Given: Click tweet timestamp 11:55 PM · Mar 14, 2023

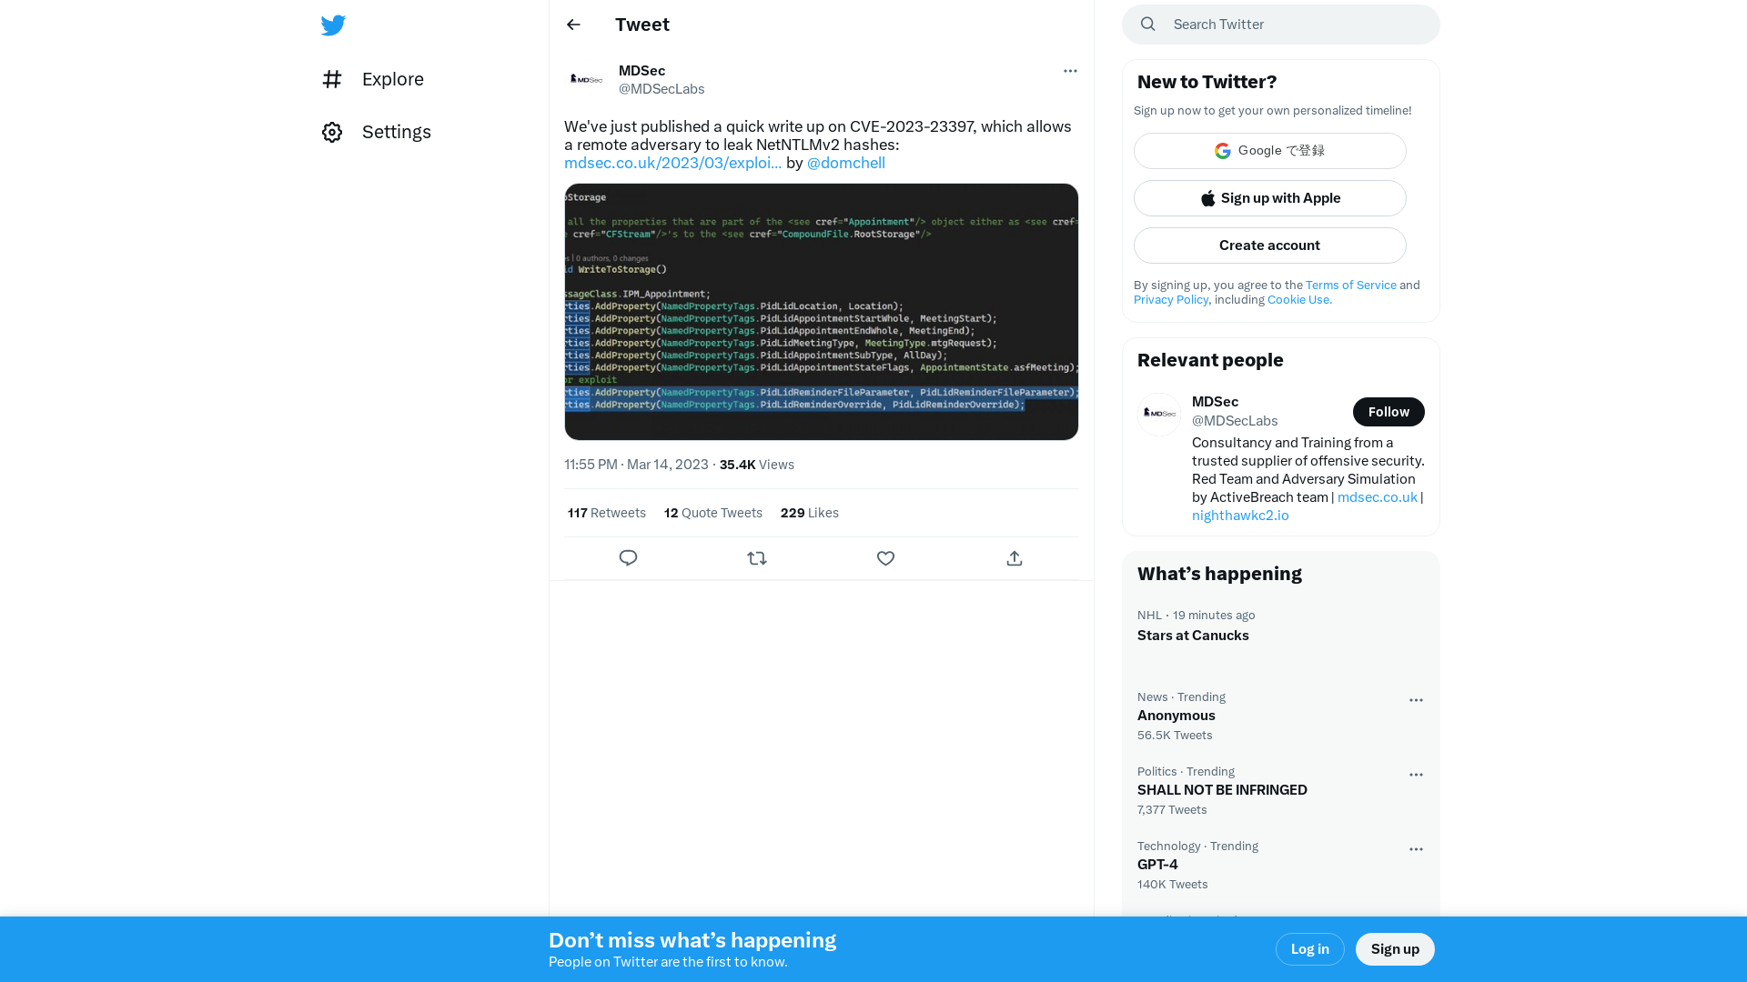Looking at the screenshot, I should [636, 465].
